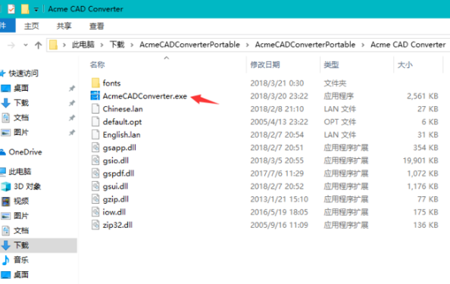This screenshot has width=450, height=284.
Task: Select the zip32.dll file icon
Action: coord(95,225)
